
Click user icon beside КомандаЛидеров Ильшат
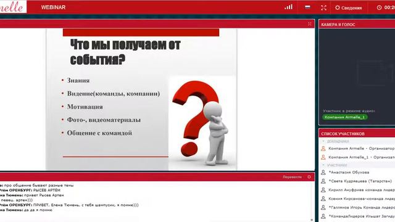tap(323, 216)
